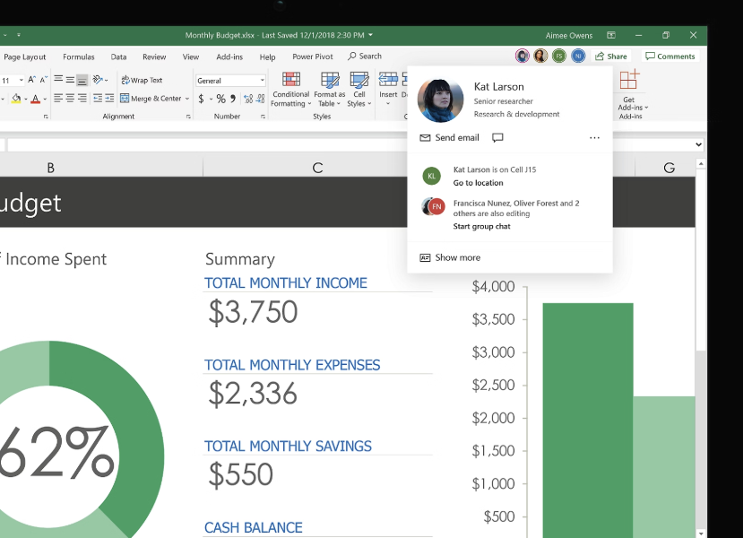This screenshot has width=743, height=538.
Task: Start a chat with the message icon
Action: pos(497,137)
